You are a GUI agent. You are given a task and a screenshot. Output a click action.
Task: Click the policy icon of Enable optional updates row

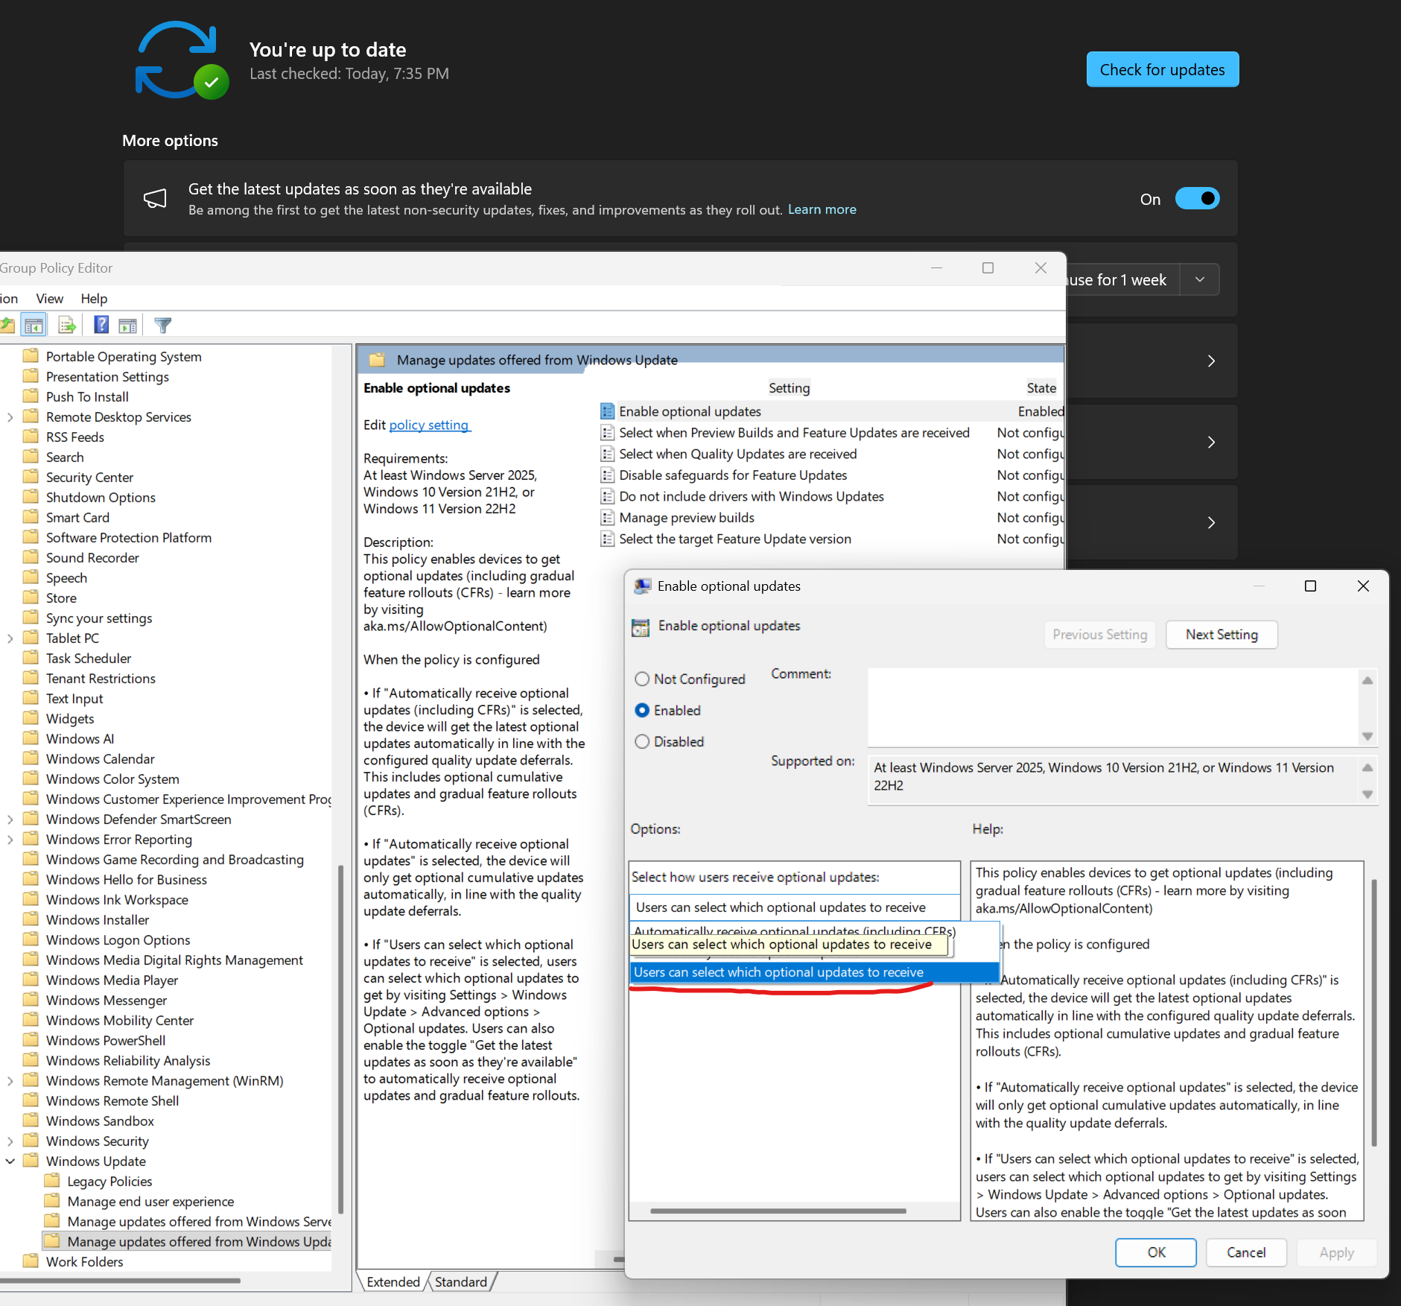pyautogui.click(x=608, y=411)
